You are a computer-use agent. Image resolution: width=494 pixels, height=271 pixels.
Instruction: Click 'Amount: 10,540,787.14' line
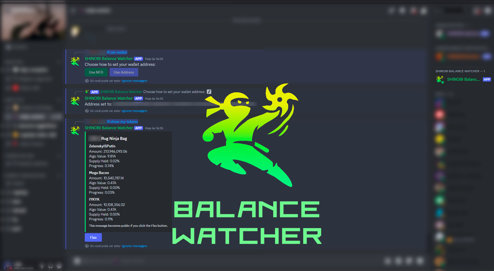click(106, 178)
